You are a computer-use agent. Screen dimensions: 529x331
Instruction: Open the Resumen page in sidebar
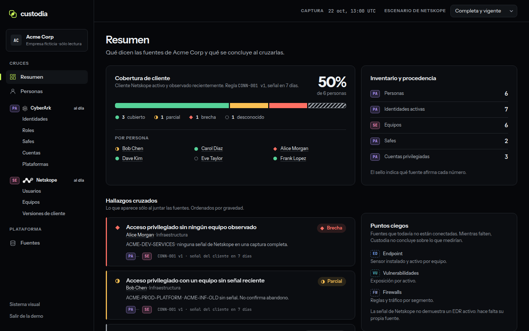[x=47, y=77]
